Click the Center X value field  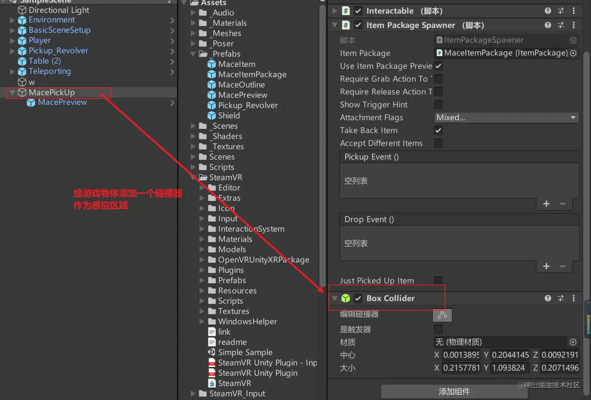pos(461,355)
